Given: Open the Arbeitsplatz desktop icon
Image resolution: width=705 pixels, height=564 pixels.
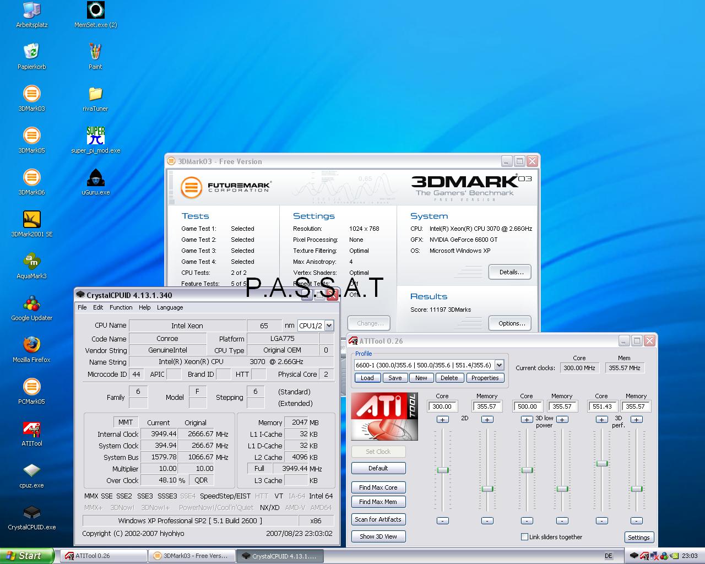Looking at the screenshot, I should click(x=31, y=15).
